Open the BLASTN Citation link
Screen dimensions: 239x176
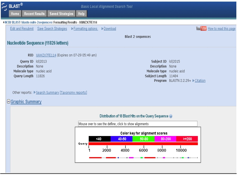(200, 81)
